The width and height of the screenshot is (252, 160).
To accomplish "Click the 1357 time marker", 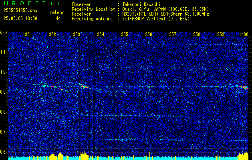I will tap(171, 34).
